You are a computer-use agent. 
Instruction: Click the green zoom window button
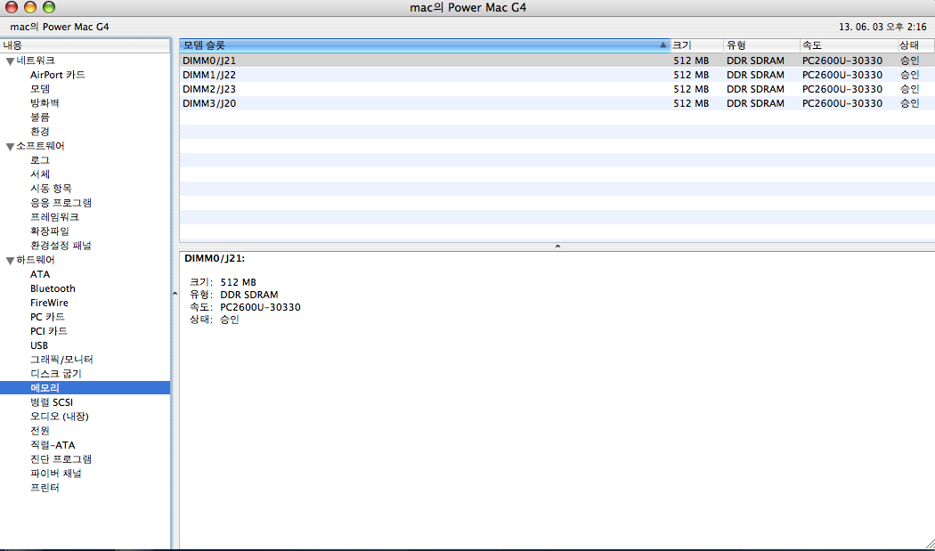click(48, 7)
